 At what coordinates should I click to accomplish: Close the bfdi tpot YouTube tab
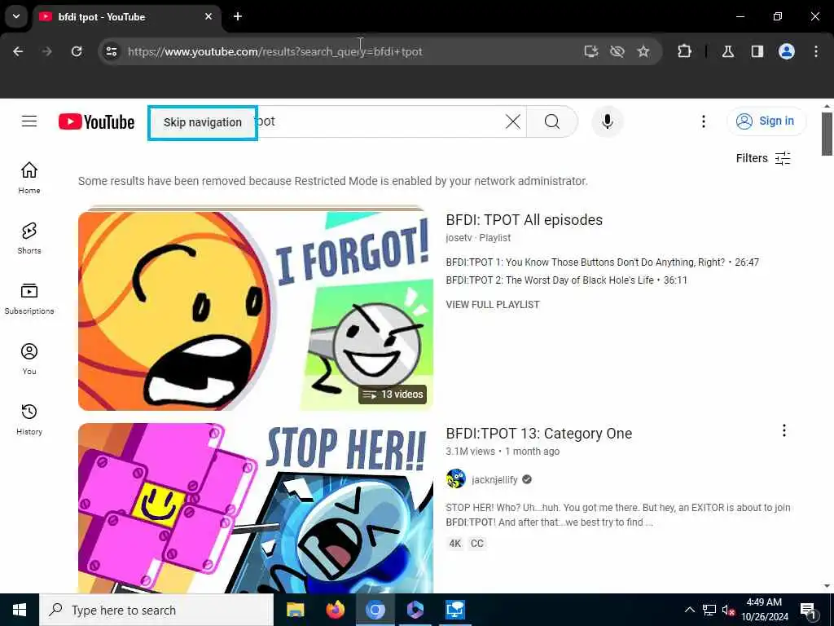click(208, 16)
